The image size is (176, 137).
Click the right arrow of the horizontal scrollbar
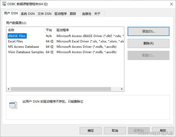point(122,89)
